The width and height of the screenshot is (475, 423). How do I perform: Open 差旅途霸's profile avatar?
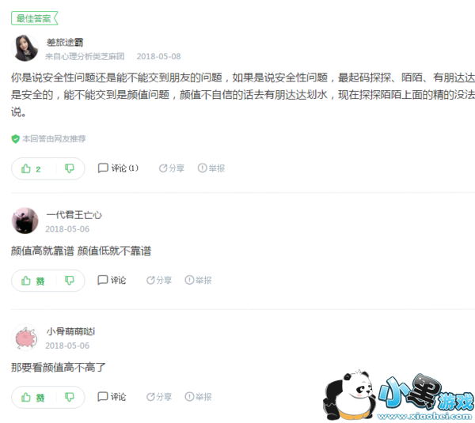click(25, 47)
